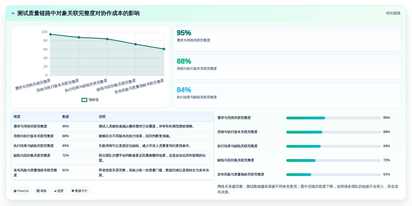
Task: Click the chart data point for 需求与用例关联完整度
Action: click(50, 34)
